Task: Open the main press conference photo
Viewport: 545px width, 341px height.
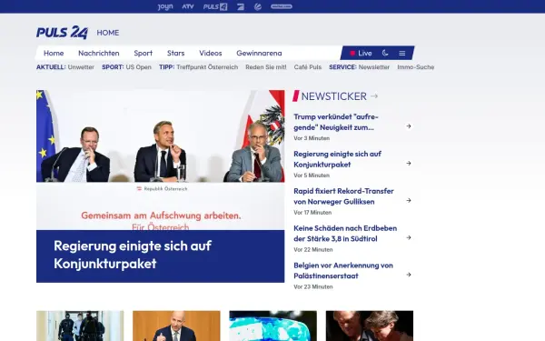Action: [160, 160]
